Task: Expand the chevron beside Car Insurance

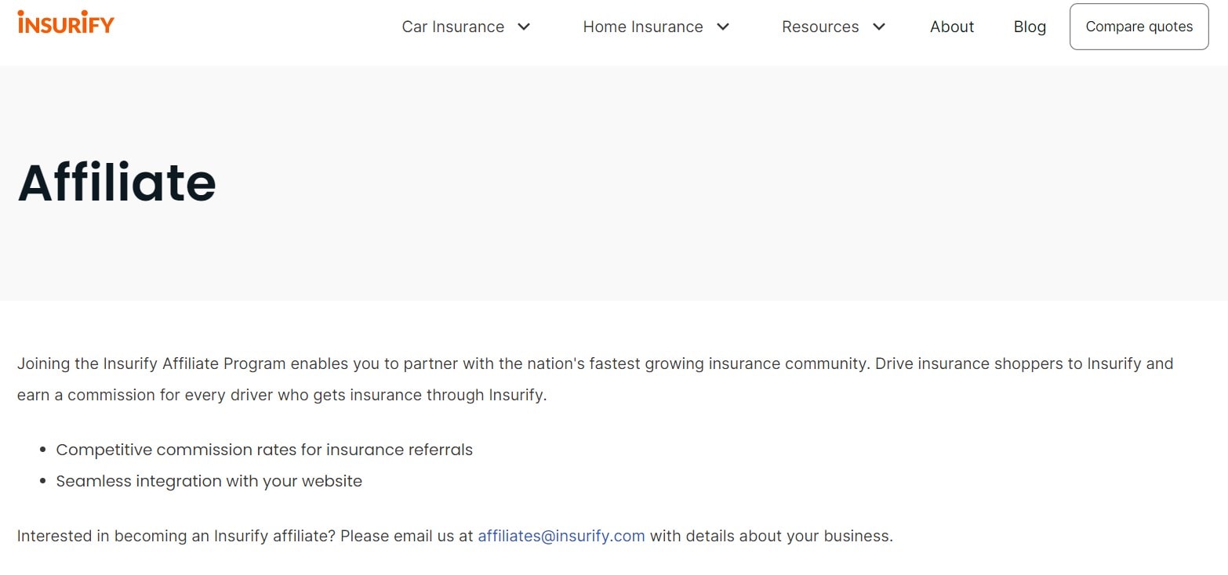Action: (525, 27)
